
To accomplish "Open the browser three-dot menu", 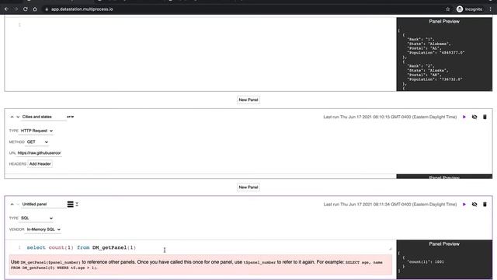I will coord(490,9).
